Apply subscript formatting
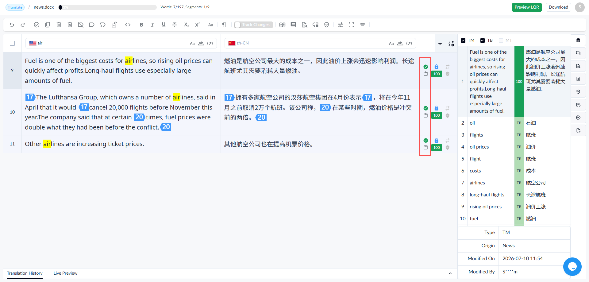Viewport: 589px width, 282px height. point(186,25)
